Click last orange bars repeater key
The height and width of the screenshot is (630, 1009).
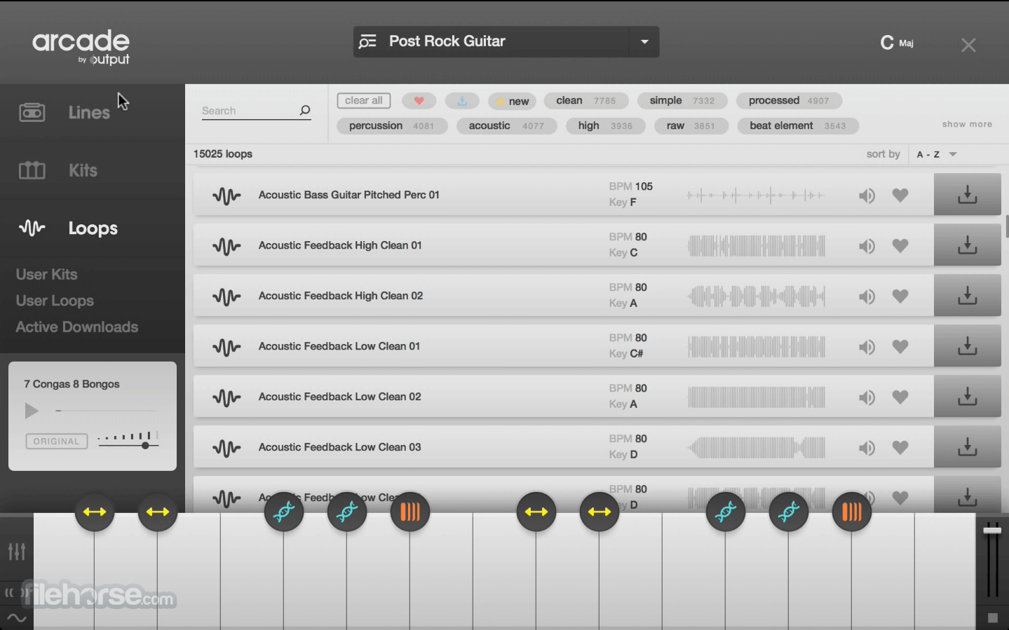[852, 512]
